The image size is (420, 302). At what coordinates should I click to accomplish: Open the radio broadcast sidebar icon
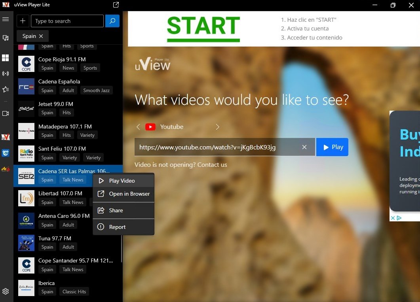point(6,73)
